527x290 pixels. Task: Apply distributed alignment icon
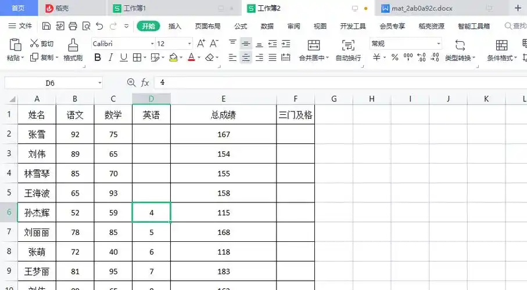tap(286, 57)
